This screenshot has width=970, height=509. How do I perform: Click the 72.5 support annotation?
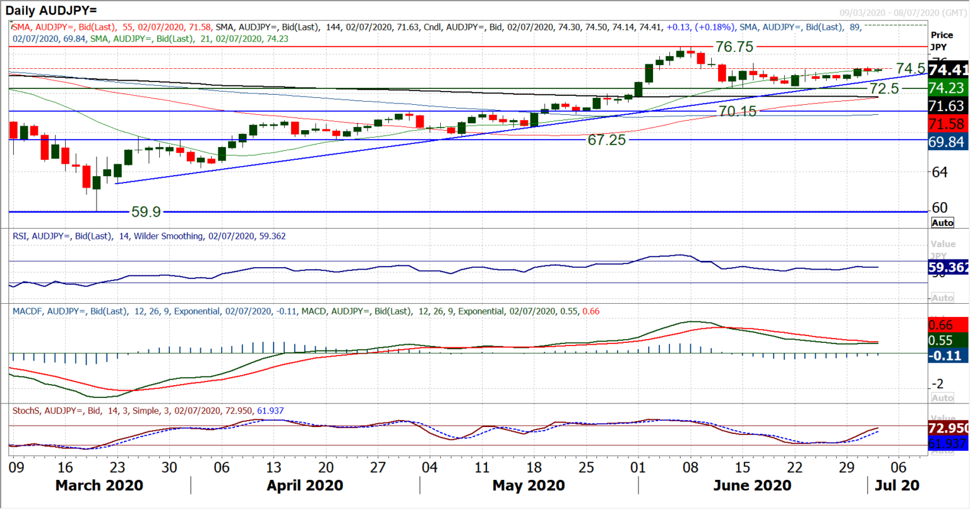883,88
